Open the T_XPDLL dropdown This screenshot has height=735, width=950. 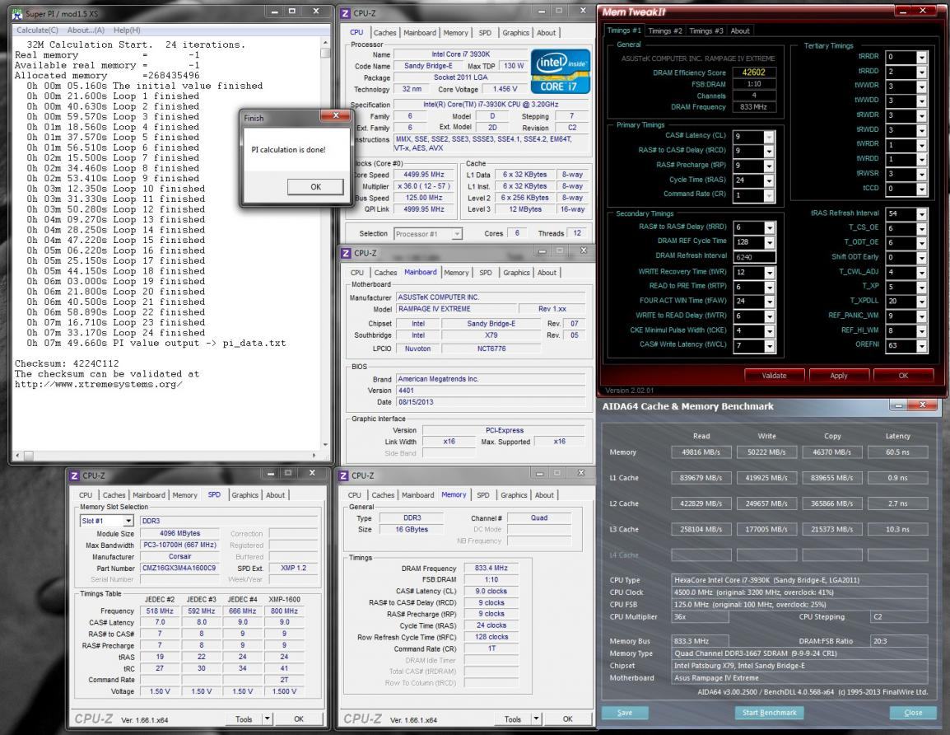click(x=921, y=302)
